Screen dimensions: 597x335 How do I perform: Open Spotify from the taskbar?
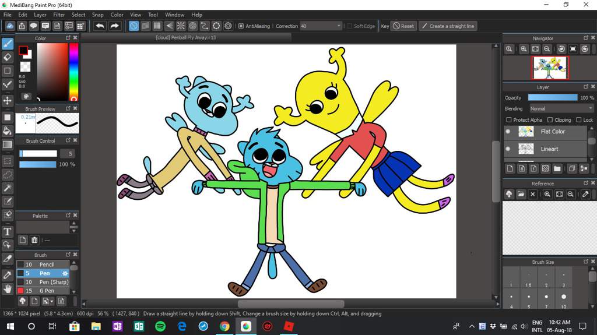[160, 326]
